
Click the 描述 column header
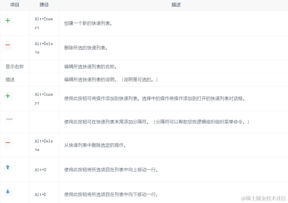tap(176, 5)
